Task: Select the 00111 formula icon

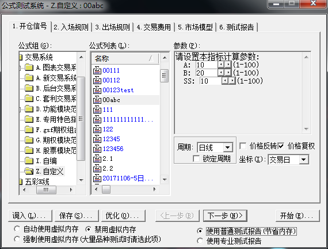Action: 97,70
